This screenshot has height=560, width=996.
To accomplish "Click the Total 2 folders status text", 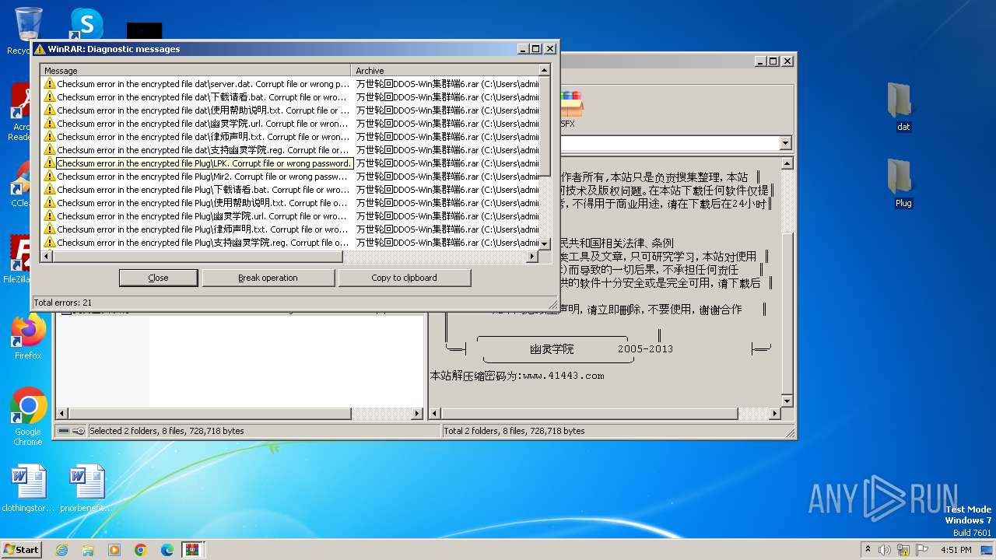I will [514, 431].
